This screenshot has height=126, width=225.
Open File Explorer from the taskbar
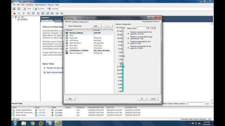(24, 123)
